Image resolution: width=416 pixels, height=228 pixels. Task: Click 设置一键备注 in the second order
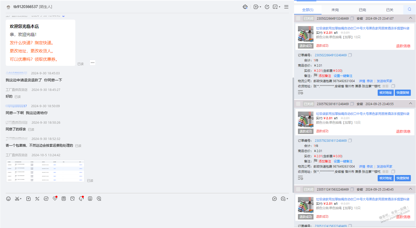click(343, 161)
